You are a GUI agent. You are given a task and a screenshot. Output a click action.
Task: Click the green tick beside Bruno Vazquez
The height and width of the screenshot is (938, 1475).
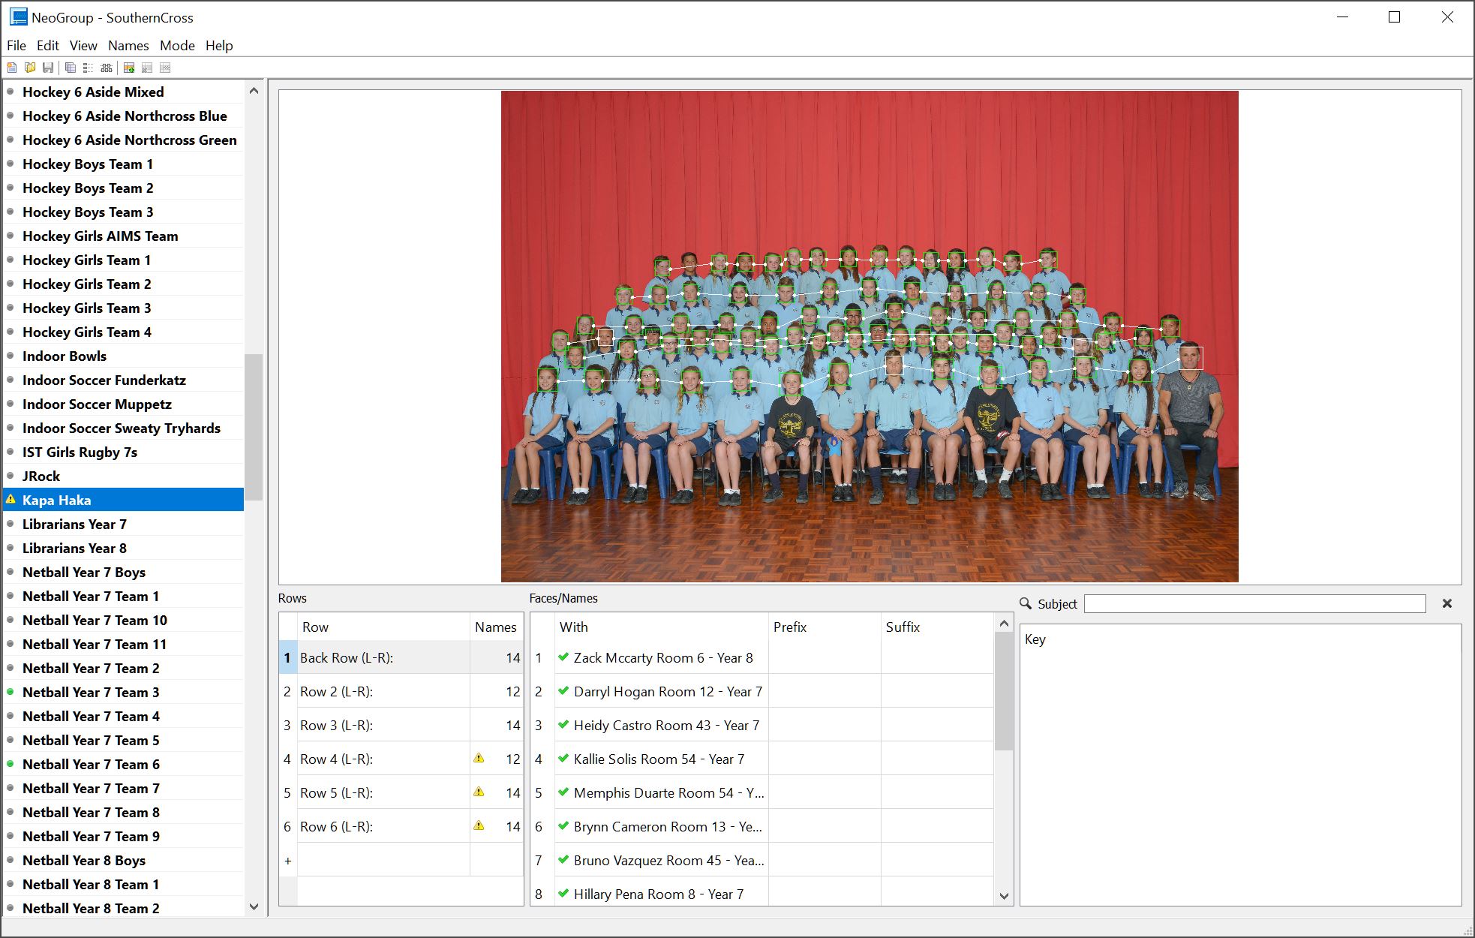[563, 860]
